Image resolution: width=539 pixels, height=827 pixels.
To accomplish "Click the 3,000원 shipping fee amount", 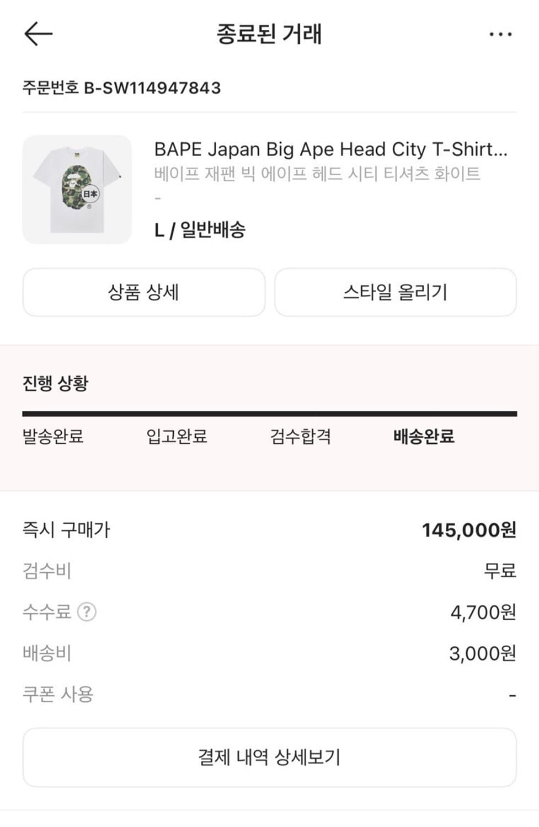I will [483, 653].
